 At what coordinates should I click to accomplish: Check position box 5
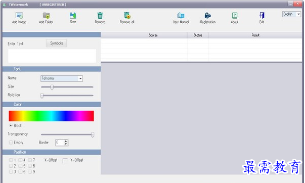tap(20, 166)
